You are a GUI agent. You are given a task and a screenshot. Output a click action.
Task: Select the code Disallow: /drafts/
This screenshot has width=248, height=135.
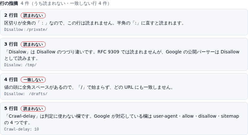[26, 94]
